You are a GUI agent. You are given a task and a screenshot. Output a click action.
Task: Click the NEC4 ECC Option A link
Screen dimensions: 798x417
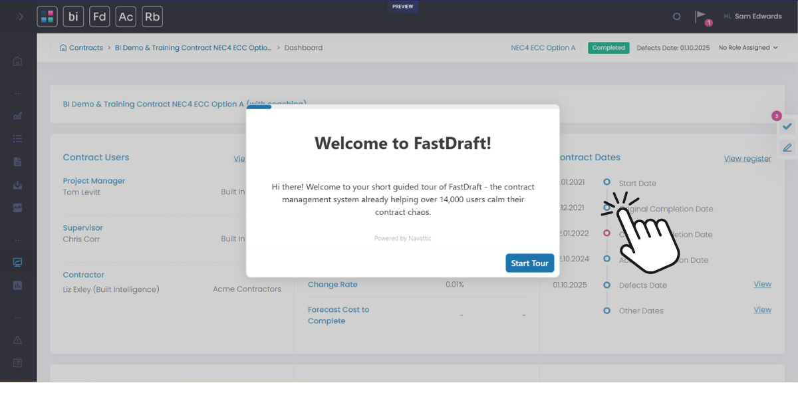543,48
